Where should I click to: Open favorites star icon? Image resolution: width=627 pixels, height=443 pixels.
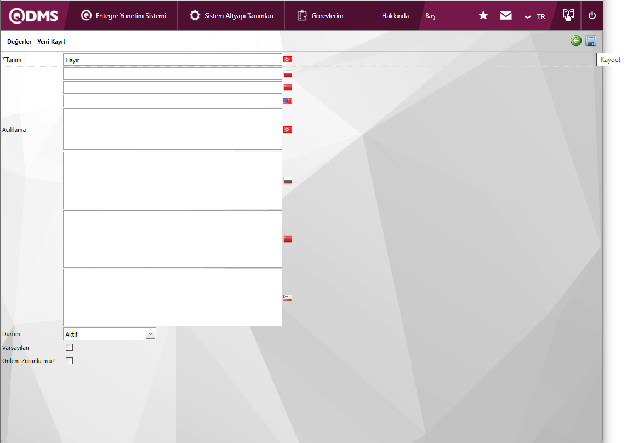coord(483,15)
